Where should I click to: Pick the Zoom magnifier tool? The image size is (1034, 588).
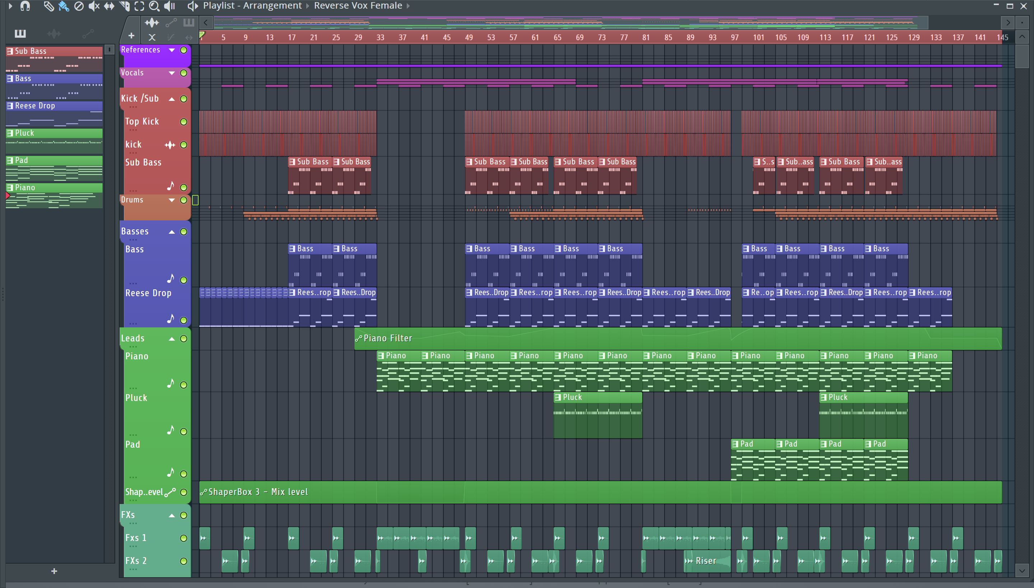(154, 6)
